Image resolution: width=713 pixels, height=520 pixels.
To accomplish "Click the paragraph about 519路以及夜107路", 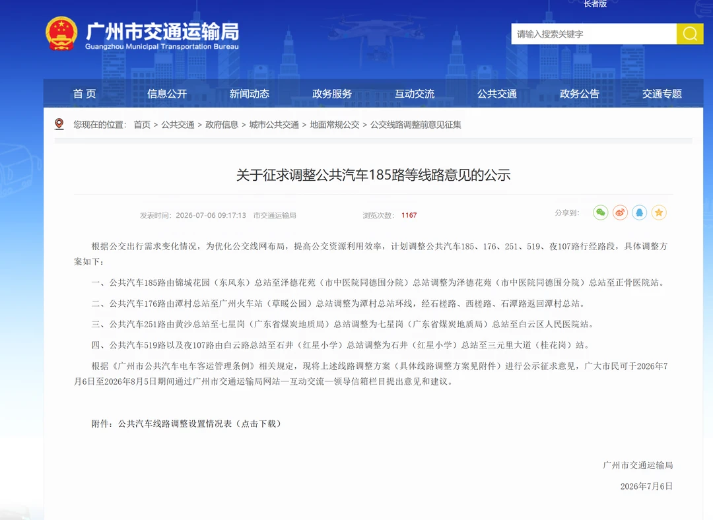I will tap(341, 345).
